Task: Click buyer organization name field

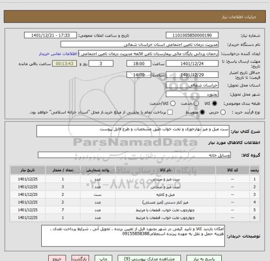Action: coord(140,45)
